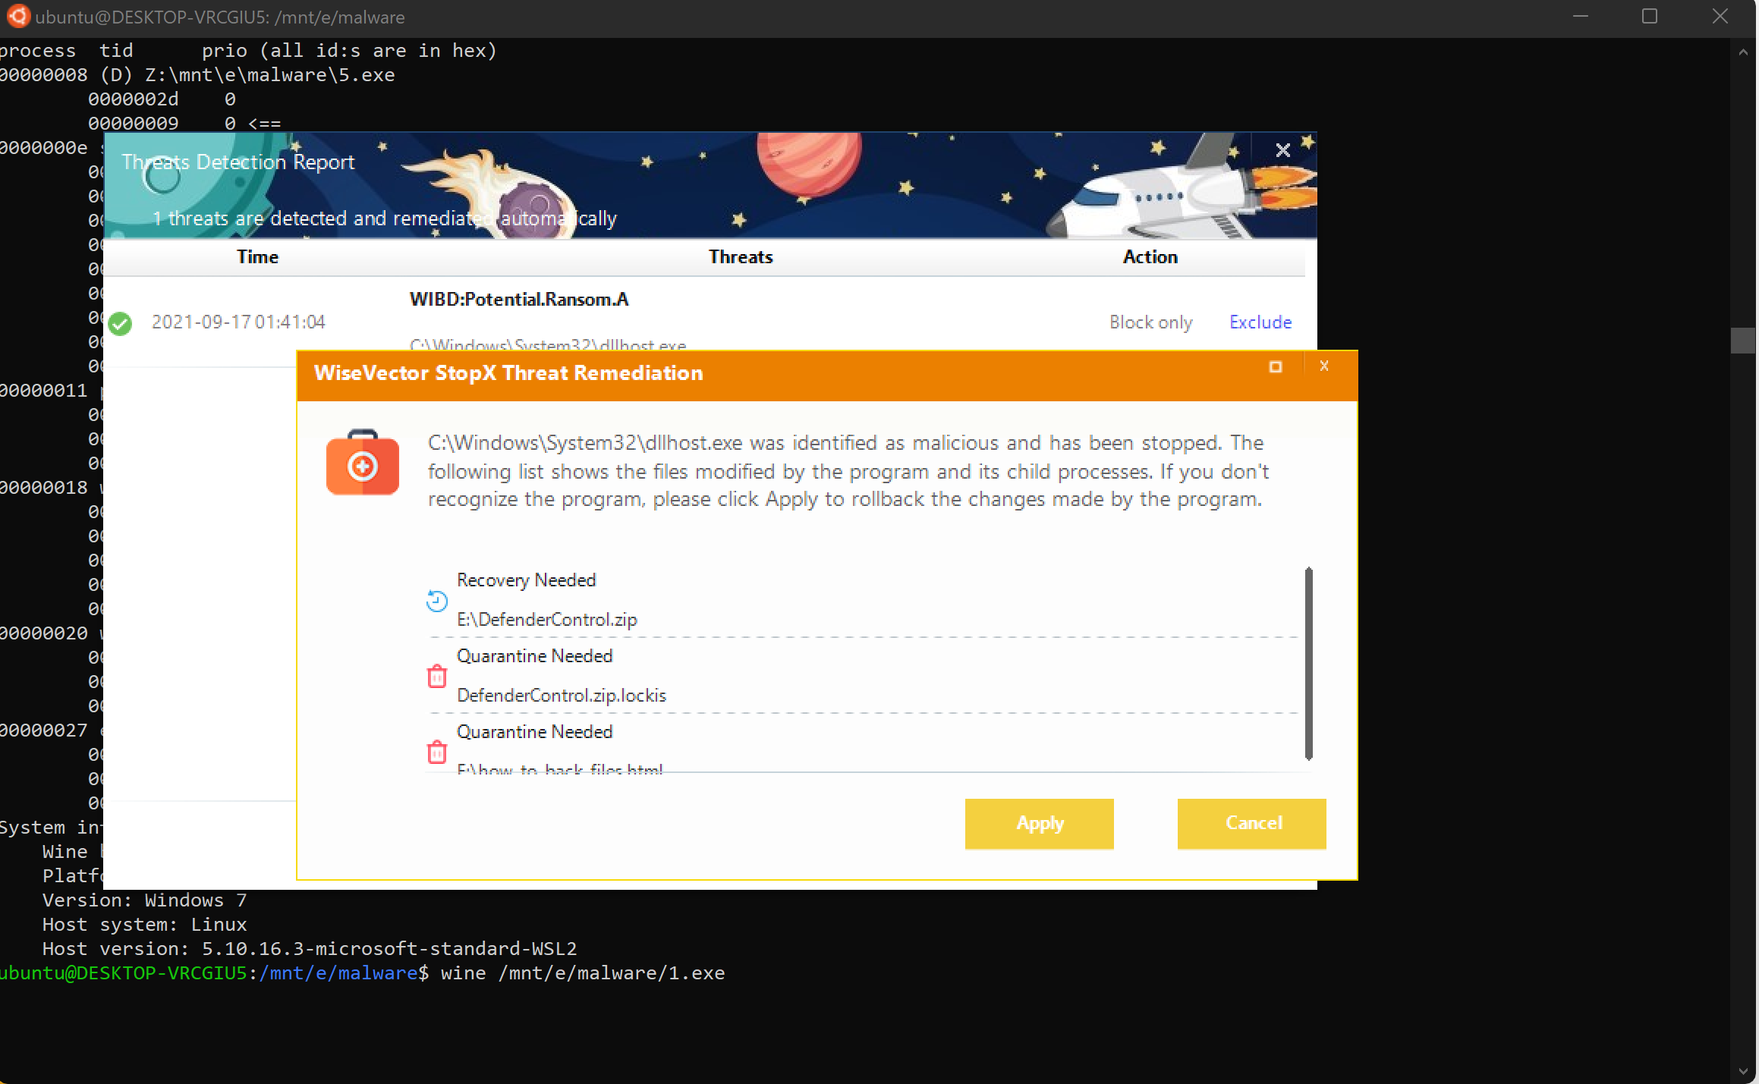Click the Threats column header
1759x1084 pixels.
[x=741, y=257]
